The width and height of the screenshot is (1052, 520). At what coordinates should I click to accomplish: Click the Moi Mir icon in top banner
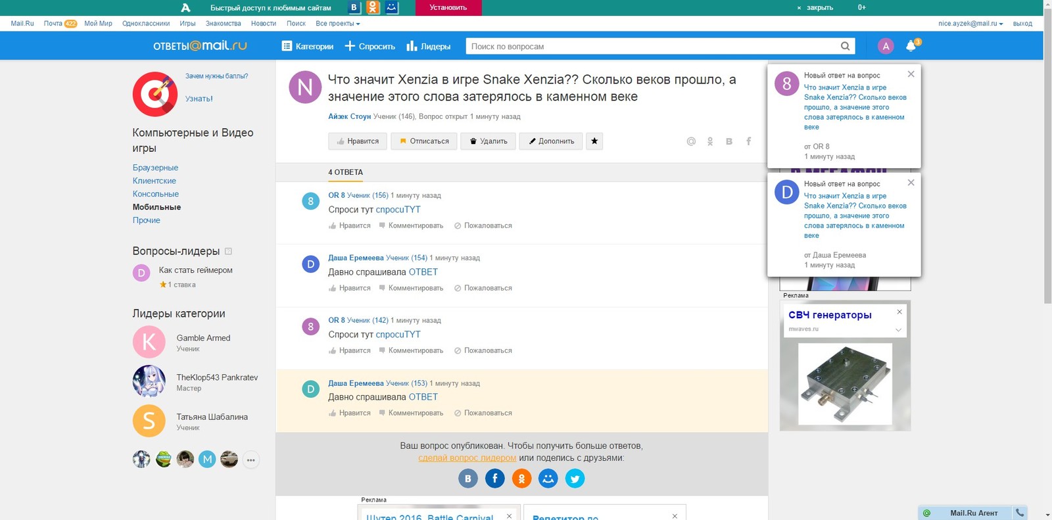(x=391, y=7)
